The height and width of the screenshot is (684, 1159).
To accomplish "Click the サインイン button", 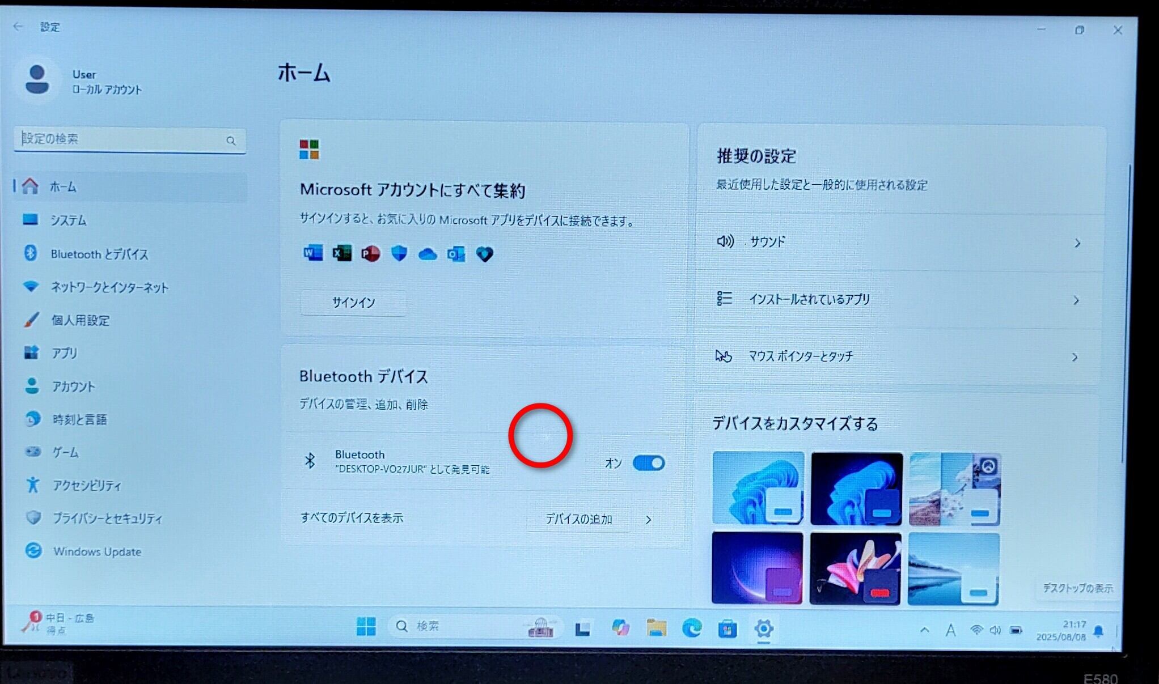I will (x=353, y=303).
